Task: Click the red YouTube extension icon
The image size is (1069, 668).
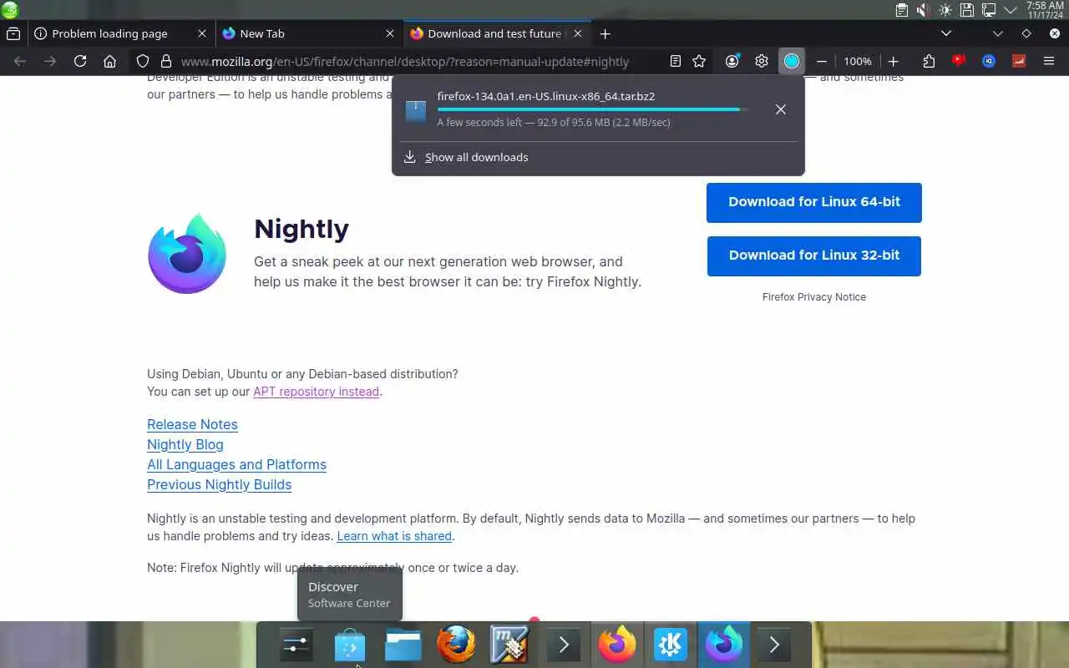Action: click(959, 60)
